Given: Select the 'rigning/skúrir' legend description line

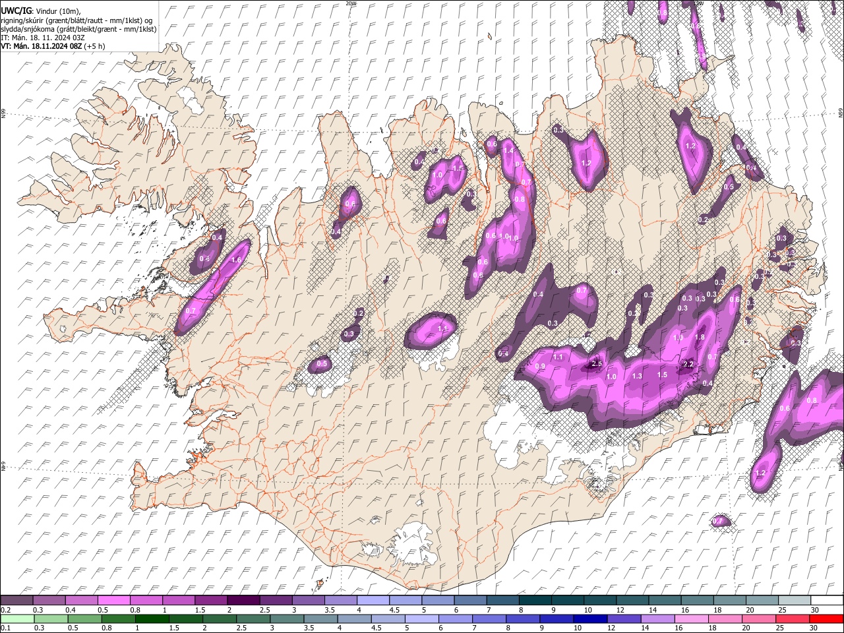Looking at the screenshot, I should 76,20.
